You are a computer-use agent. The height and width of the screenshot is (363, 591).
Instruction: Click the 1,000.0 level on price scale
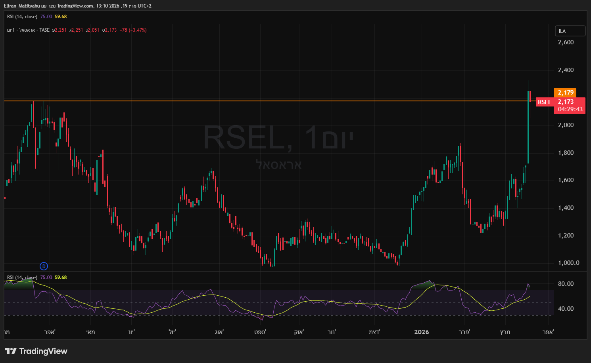click(x=568, y=263)
